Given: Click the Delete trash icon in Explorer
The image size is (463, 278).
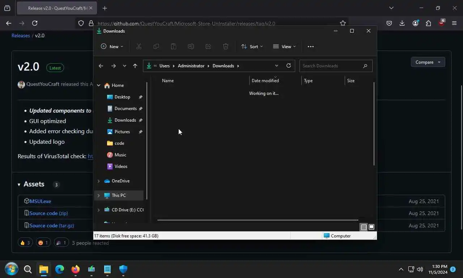Looking at the screenshot, I should 226,46.
